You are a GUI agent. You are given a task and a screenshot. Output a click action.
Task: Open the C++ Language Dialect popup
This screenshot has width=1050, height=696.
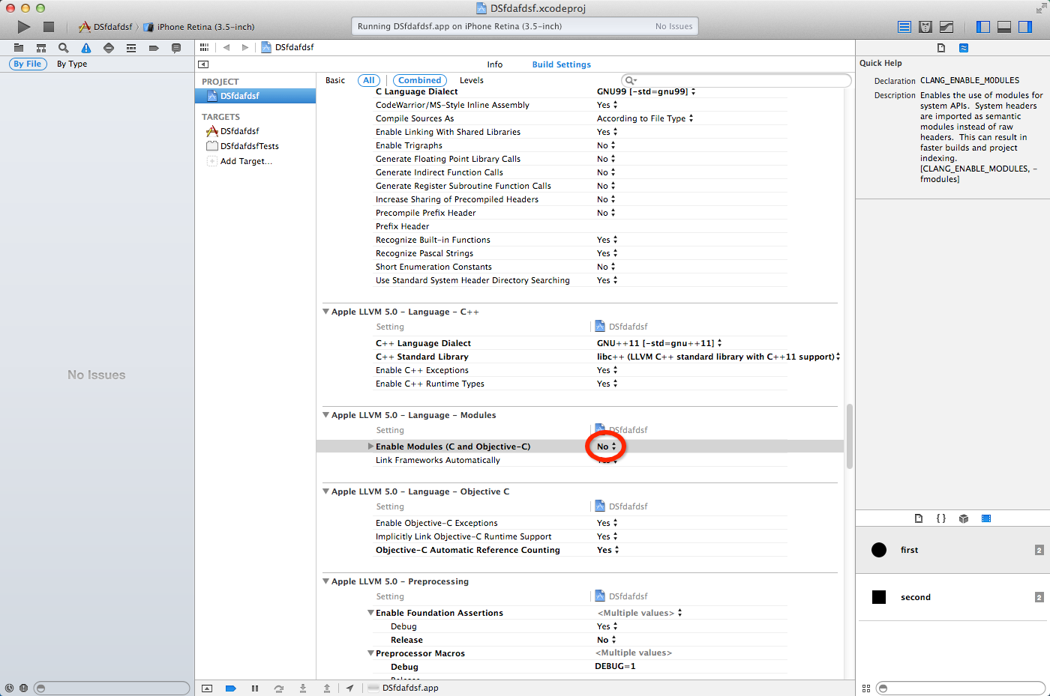point(659,343)
